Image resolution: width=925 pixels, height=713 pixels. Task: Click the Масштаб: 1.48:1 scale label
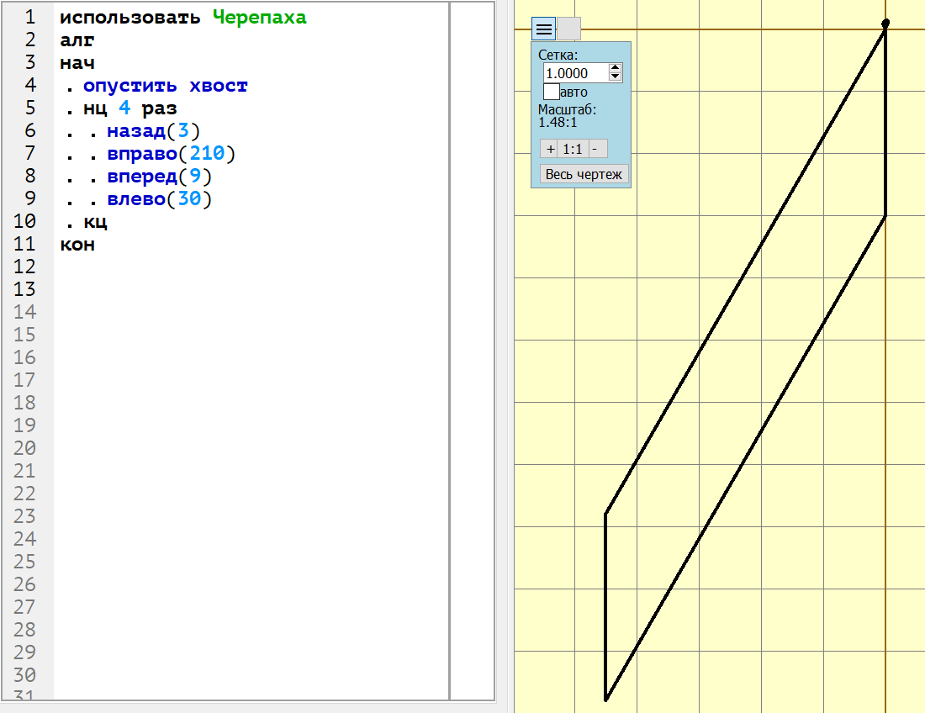567,116
